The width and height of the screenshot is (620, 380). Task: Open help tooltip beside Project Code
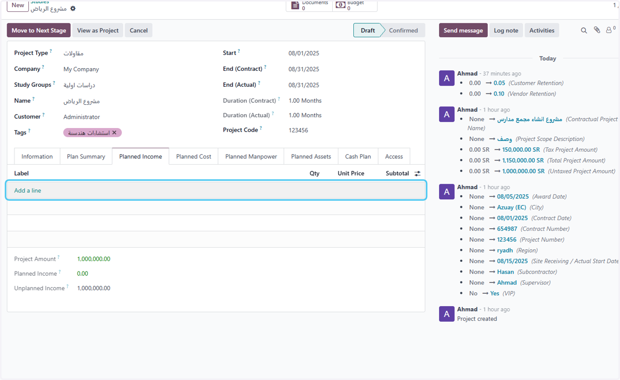click(260, 128)
